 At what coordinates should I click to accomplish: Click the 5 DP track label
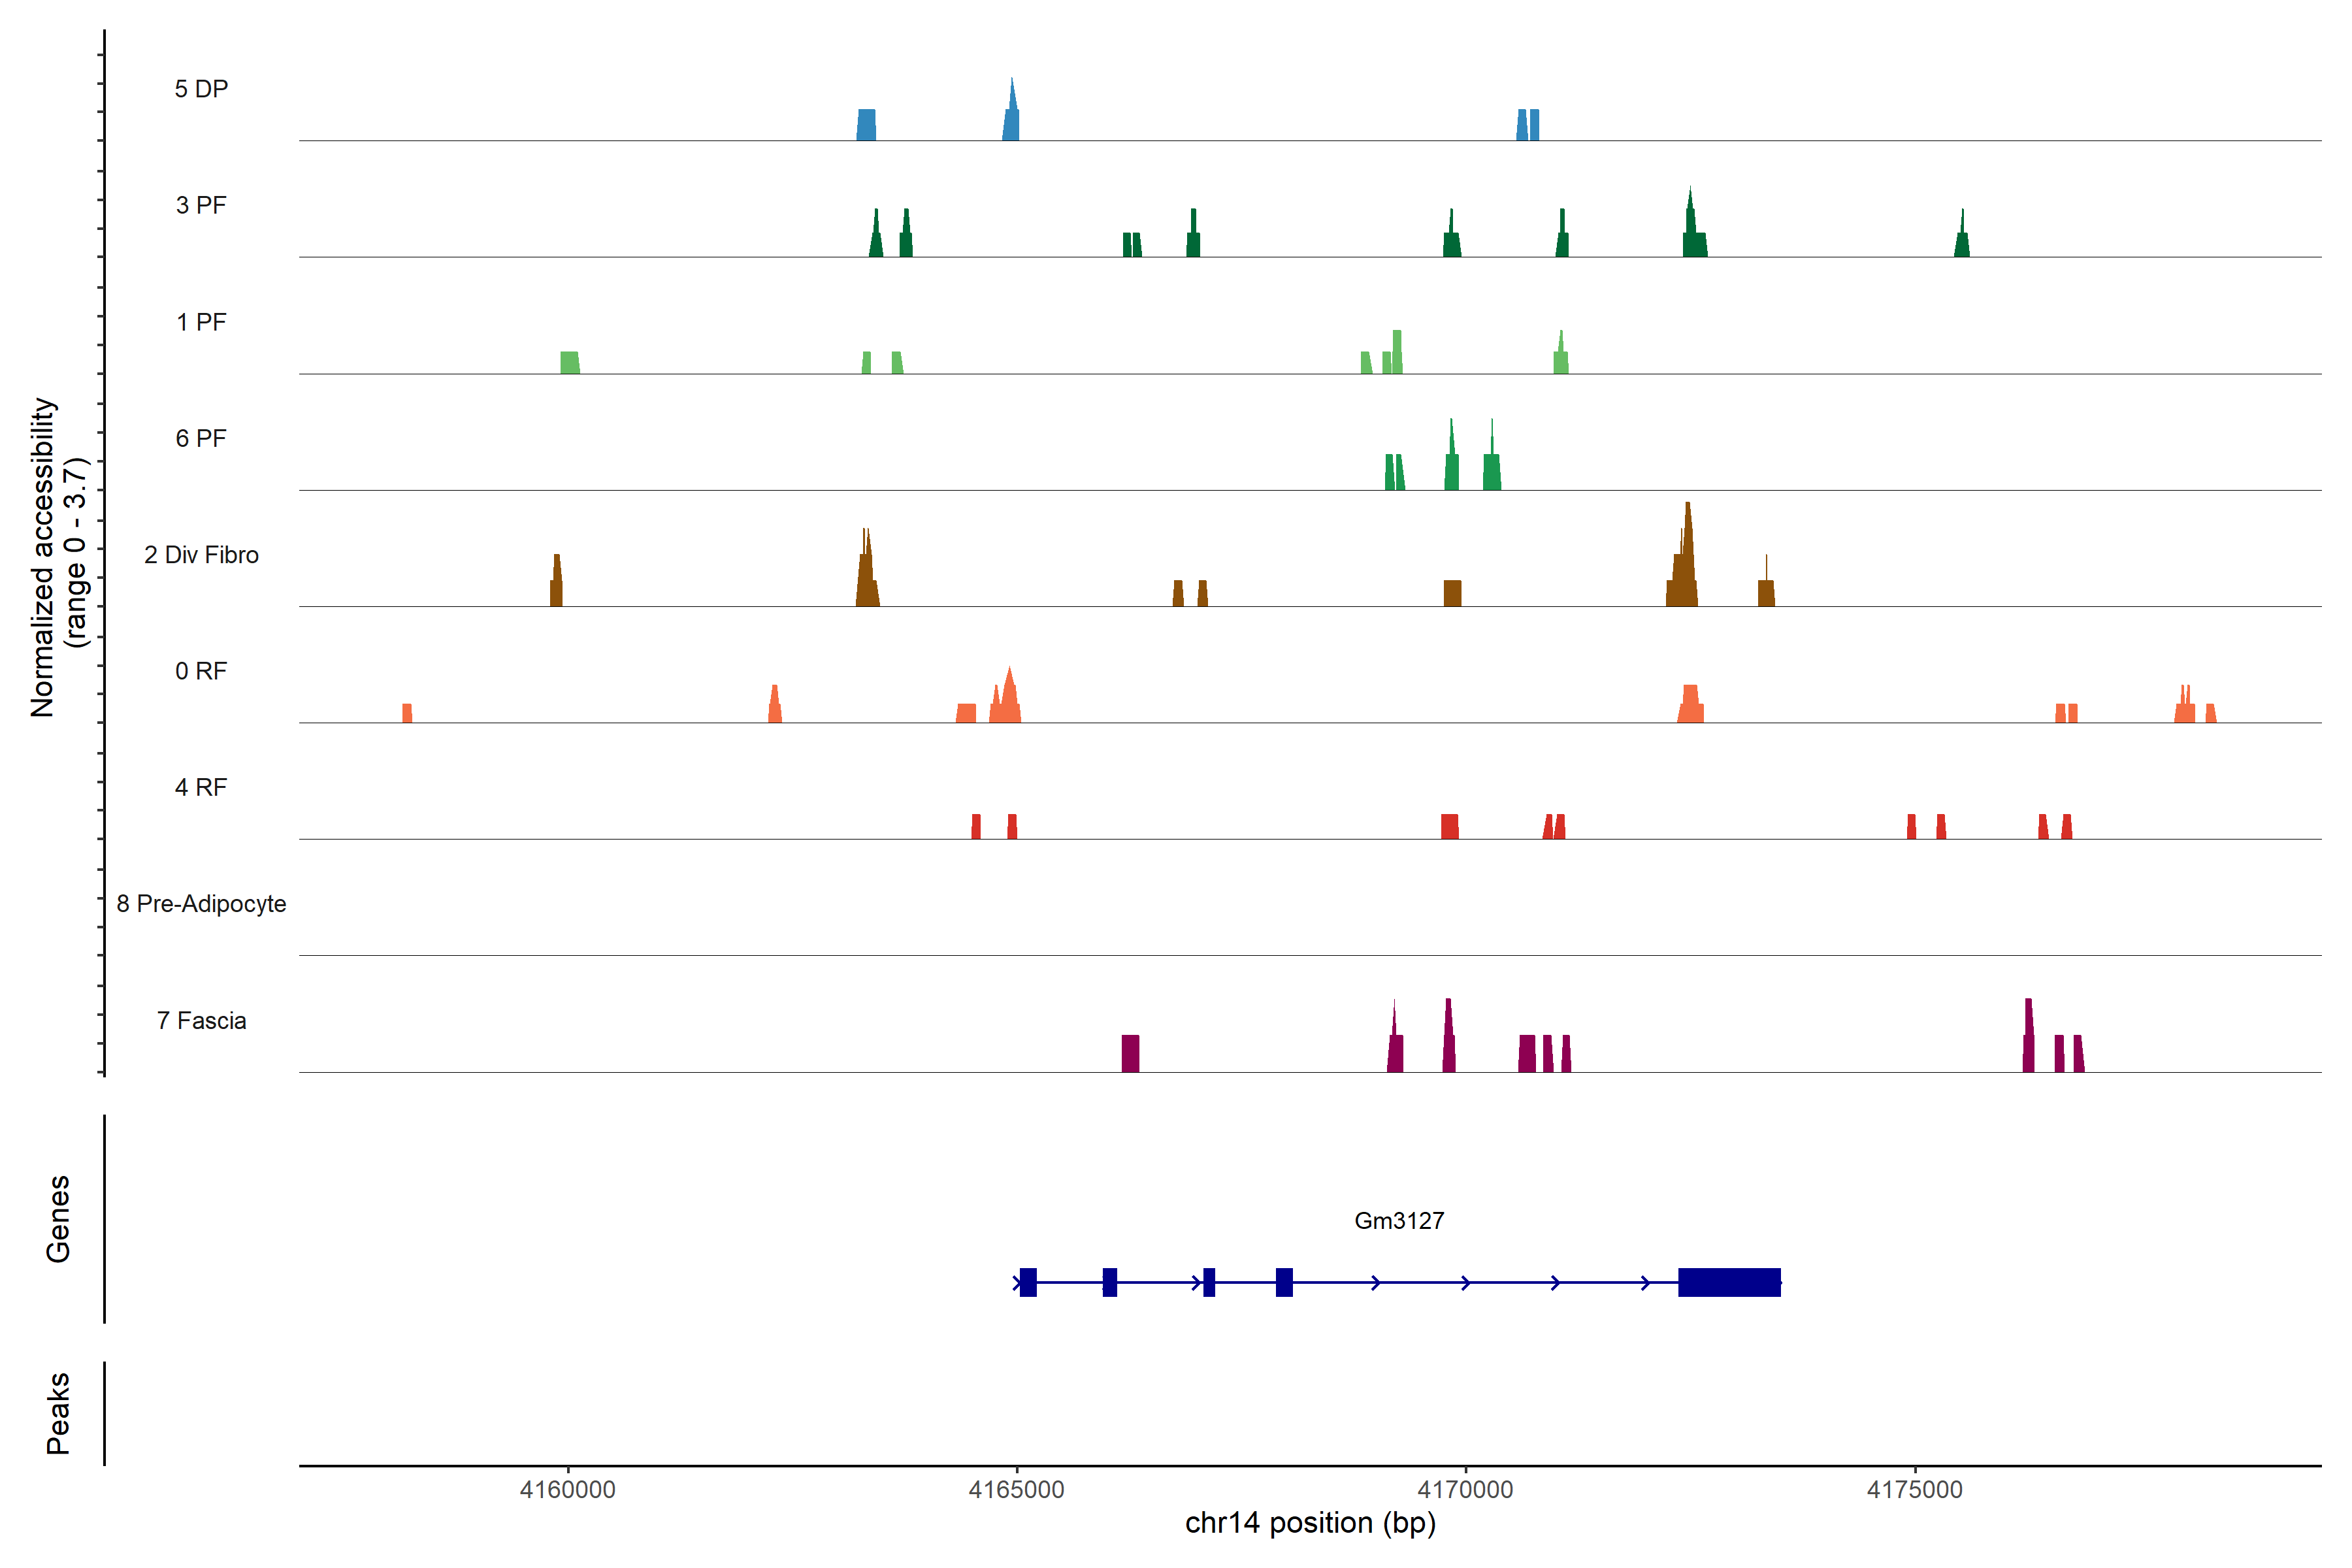pyautogui.click(x=201, y=89)
